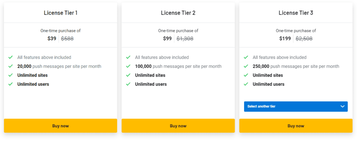
Task: Click Buy now under License Tier 2
Action: click(x=178, y=126)
